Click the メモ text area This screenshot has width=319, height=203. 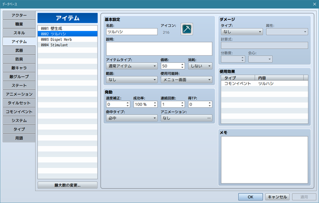click(x=265, y=160)
